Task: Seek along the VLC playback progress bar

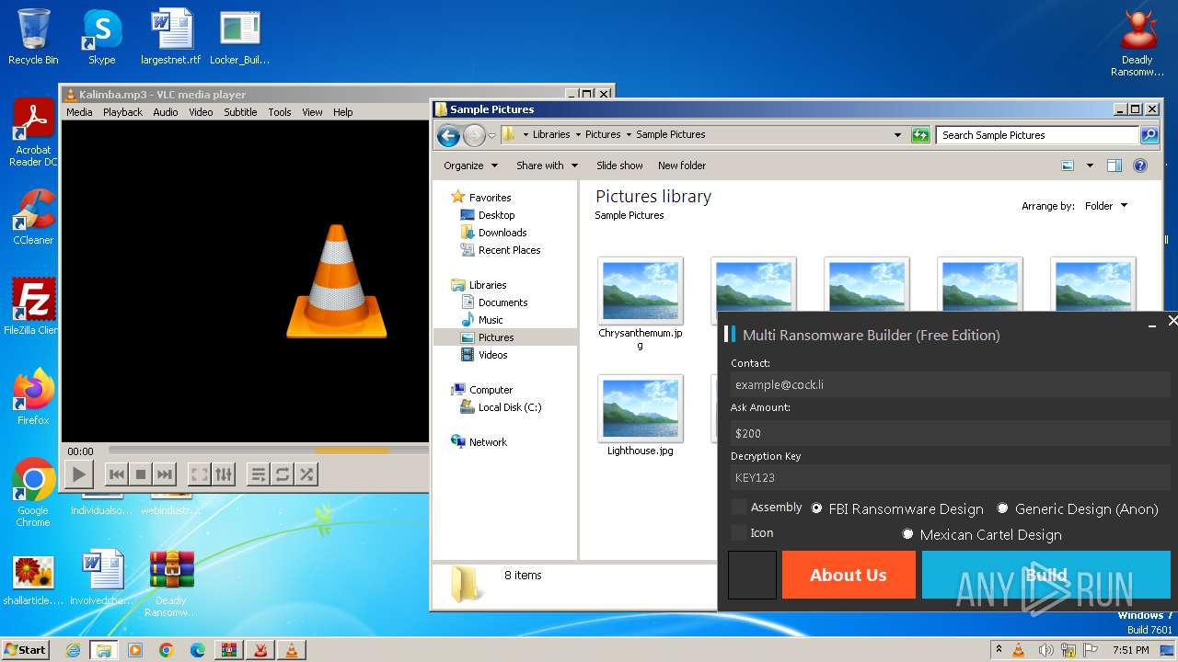Action: pyautogui.click(x=269, y=451)
